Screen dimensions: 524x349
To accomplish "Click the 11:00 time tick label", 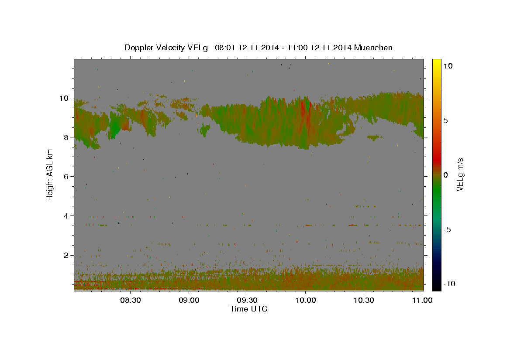I will click(x=422, y=301).
